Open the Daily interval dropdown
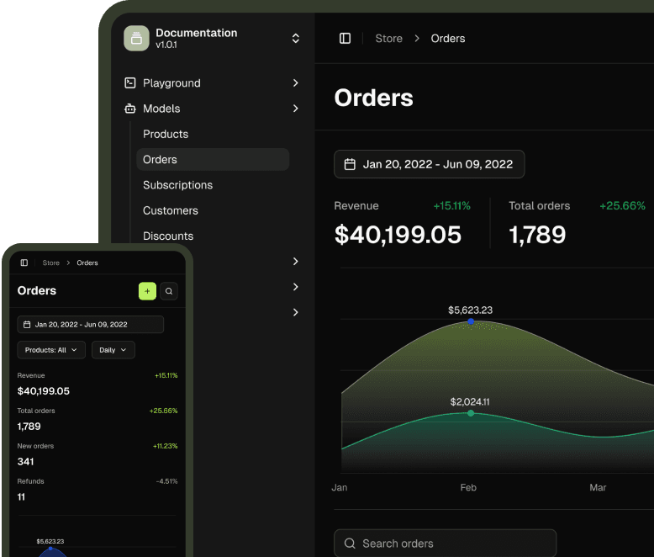 [x=113, y=350]
